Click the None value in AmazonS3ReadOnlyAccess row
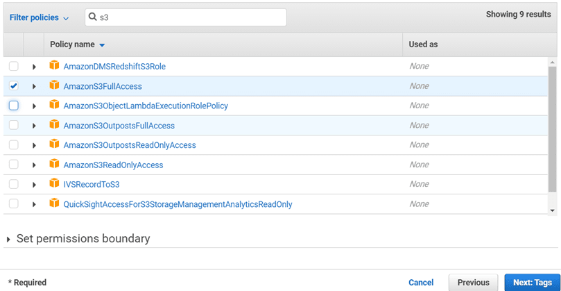Viewport: 561px width, 291px height. pyautogui.click(x=419, y=165)
